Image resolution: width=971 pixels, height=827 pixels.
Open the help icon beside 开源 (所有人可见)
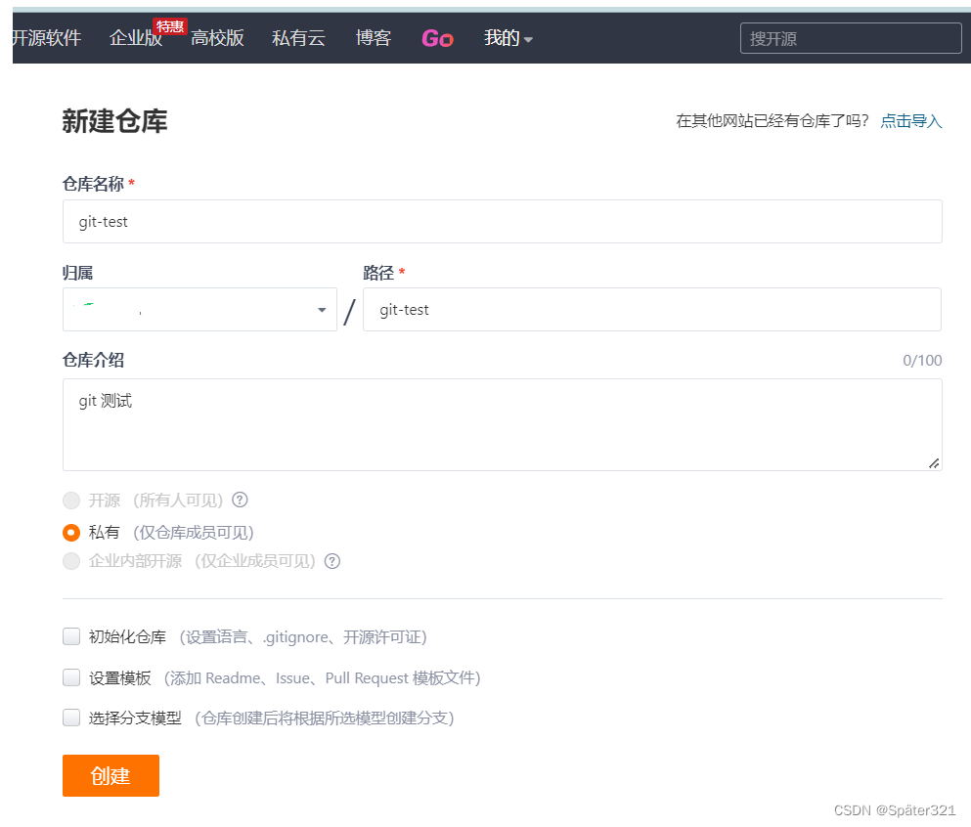(x=240, y=500)
